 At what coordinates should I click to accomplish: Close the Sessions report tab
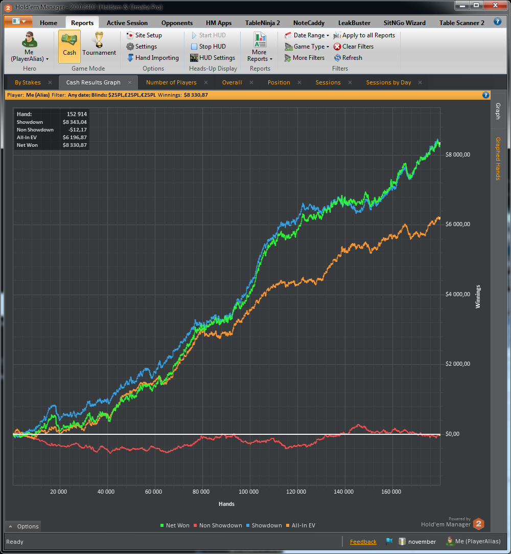pos(350,82)
